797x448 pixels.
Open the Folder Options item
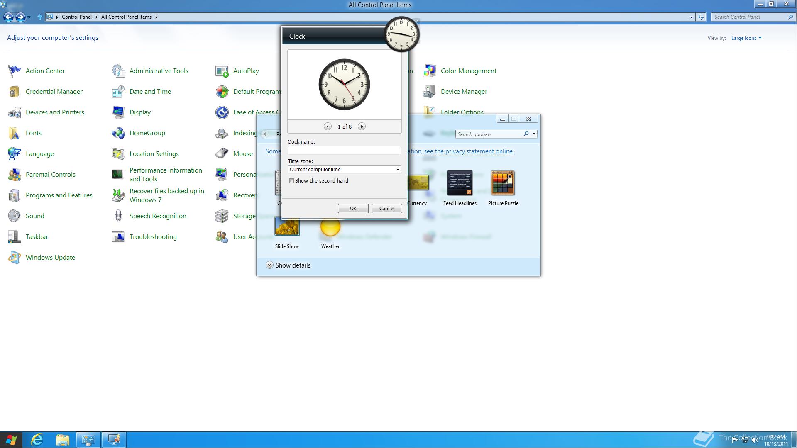tap(462, 112)
